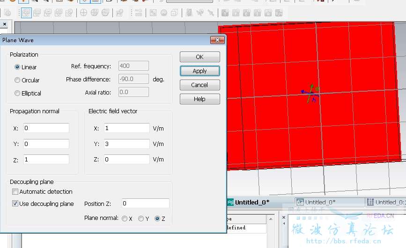The height and width of the screenshot is (248, 406).
Task: Confirm with the OK button
Action: click(x=199, y=57)
